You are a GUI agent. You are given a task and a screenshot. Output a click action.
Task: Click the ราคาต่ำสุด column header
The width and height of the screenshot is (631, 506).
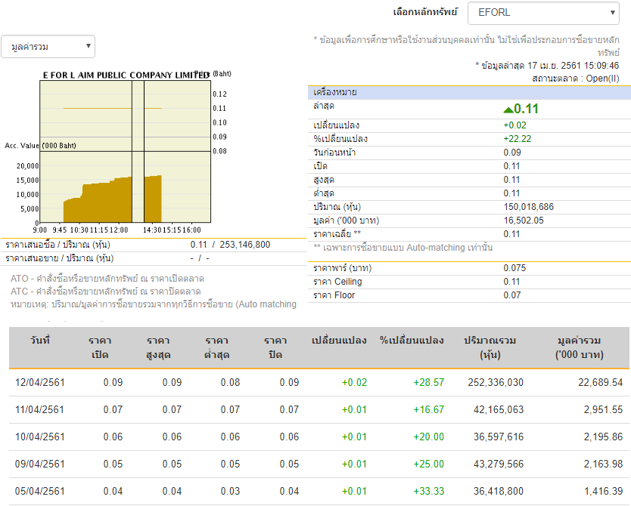tap(217, 347)
